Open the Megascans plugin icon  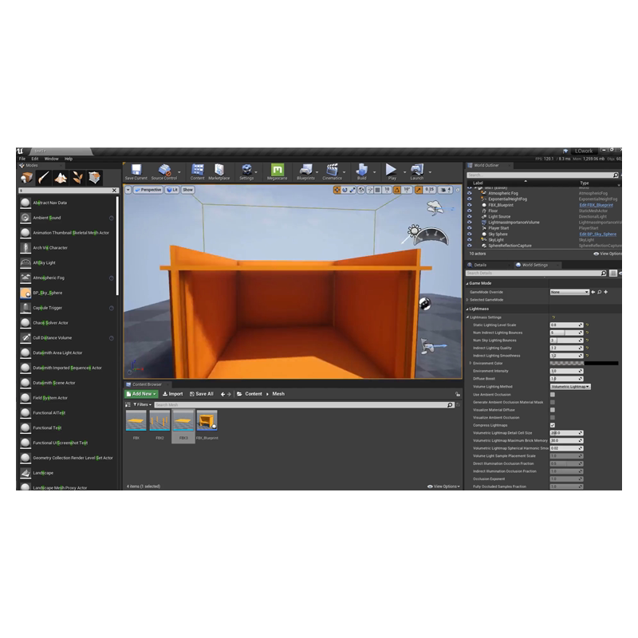pos(277,171)
